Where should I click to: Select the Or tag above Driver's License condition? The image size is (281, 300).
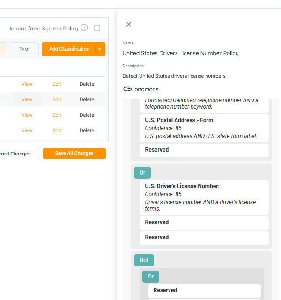(142, 173)
